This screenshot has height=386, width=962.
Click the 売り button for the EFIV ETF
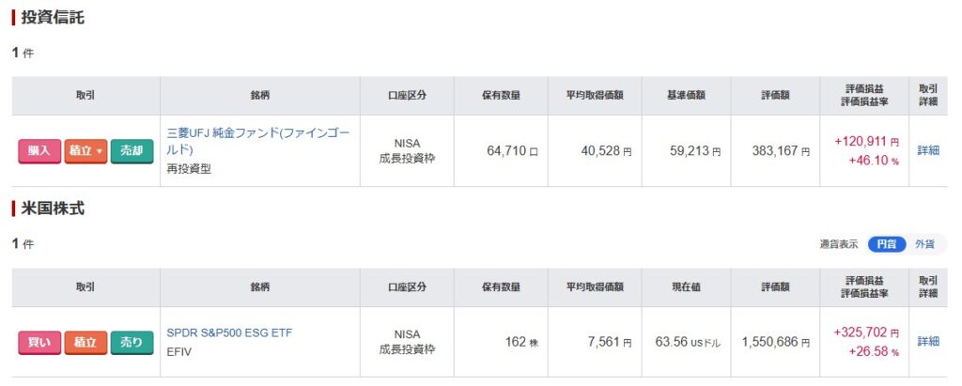pyautogui.click(x=132, y=343)
